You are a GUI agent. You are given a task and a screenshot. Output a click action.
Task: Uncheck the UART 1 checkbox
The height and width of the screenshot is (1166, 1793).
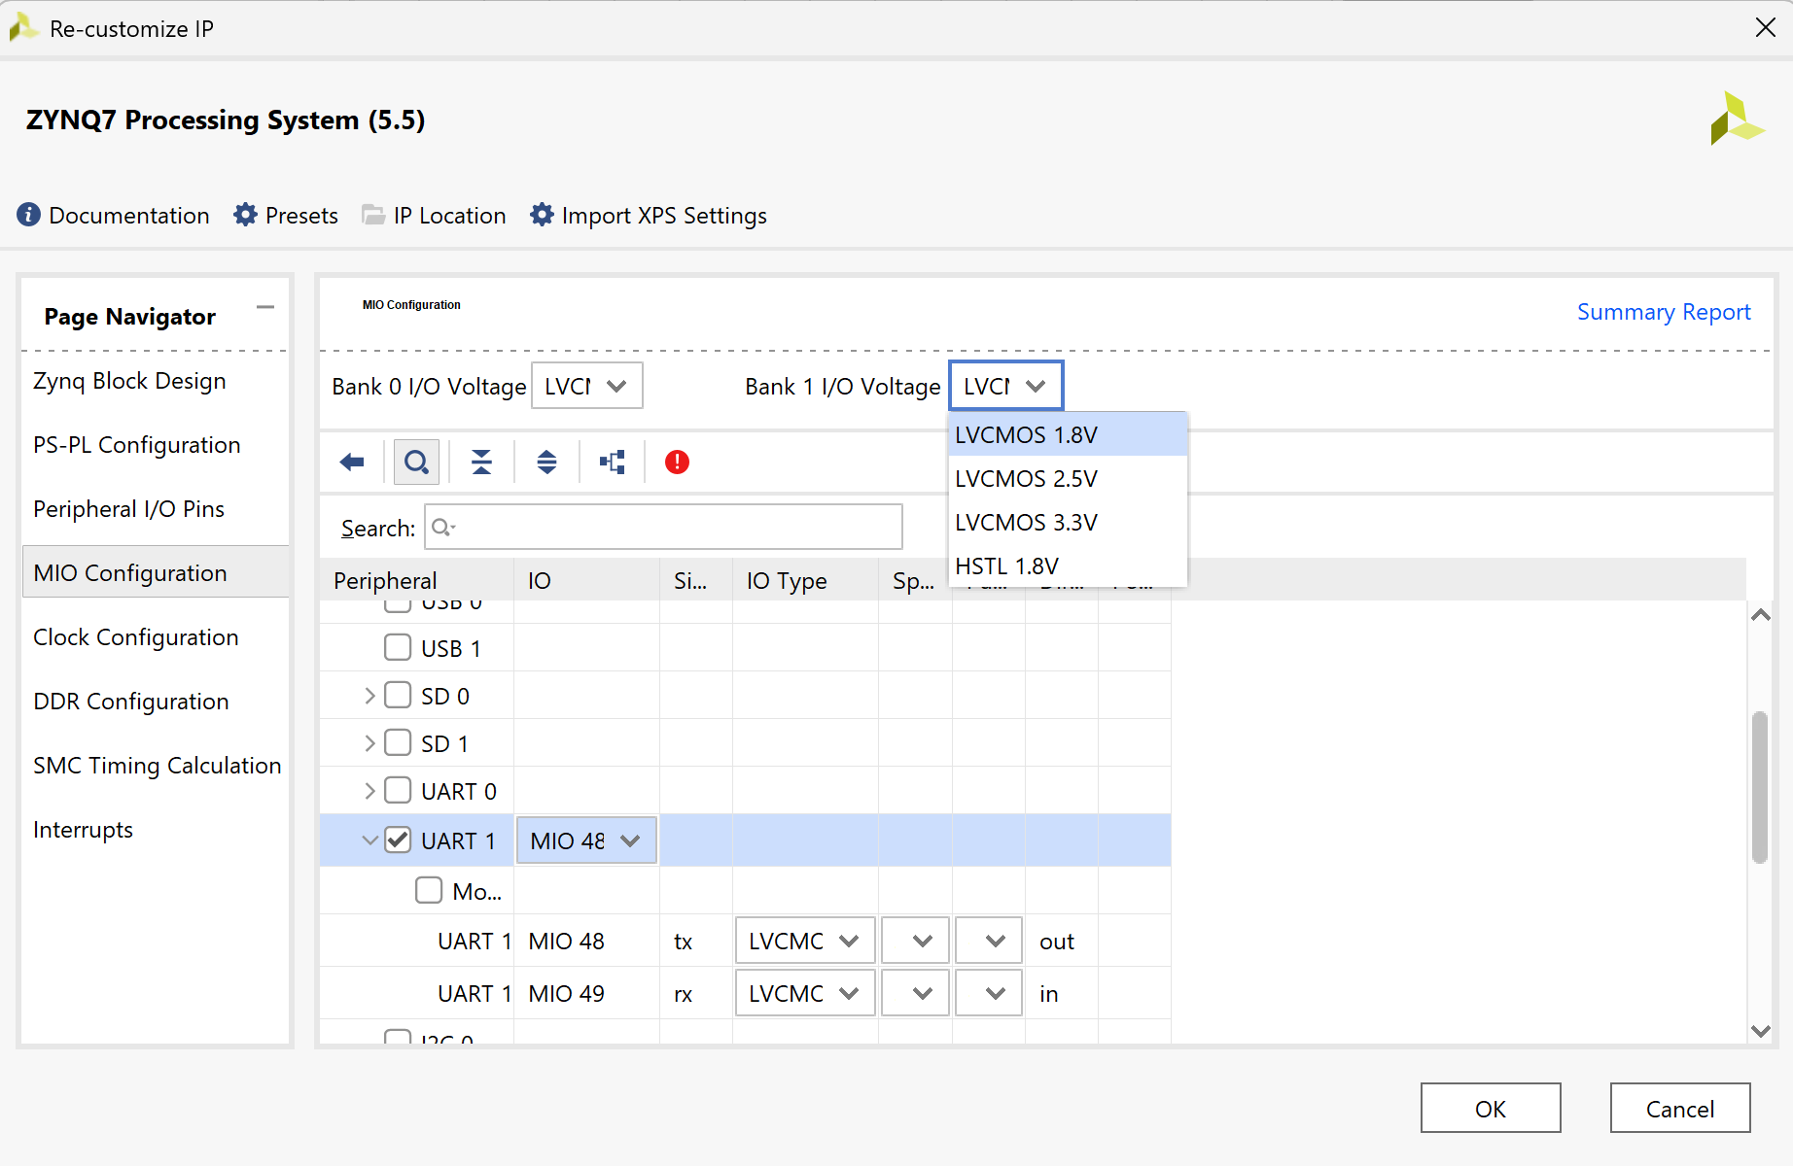[x=398, y=840]
